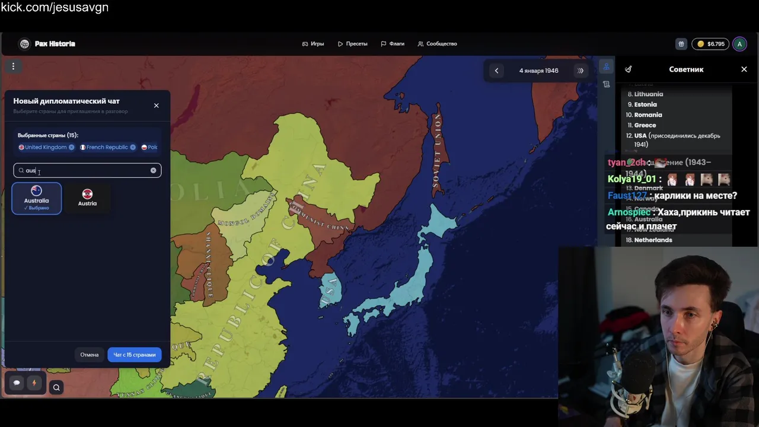
Task: Deselect the Australia country card
Action: [x=36, y=199]
